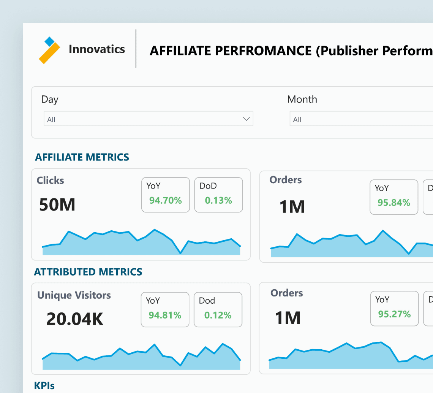This screenshot has width=433, height=393.
Task: Click the Innovatics brand name text
Action: (x=97, y=49)
